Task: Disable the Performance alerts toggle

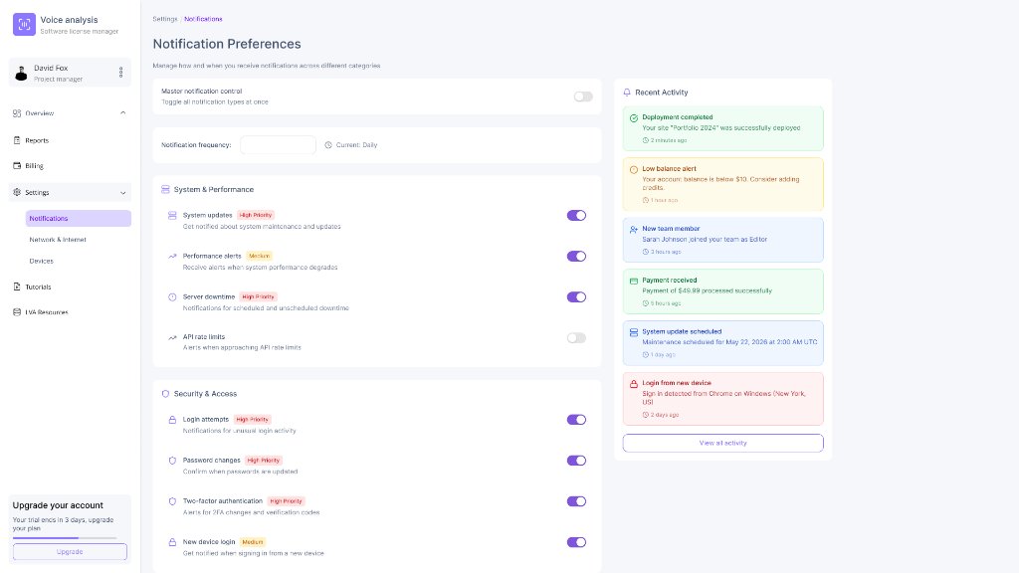Action: point(576,256)
